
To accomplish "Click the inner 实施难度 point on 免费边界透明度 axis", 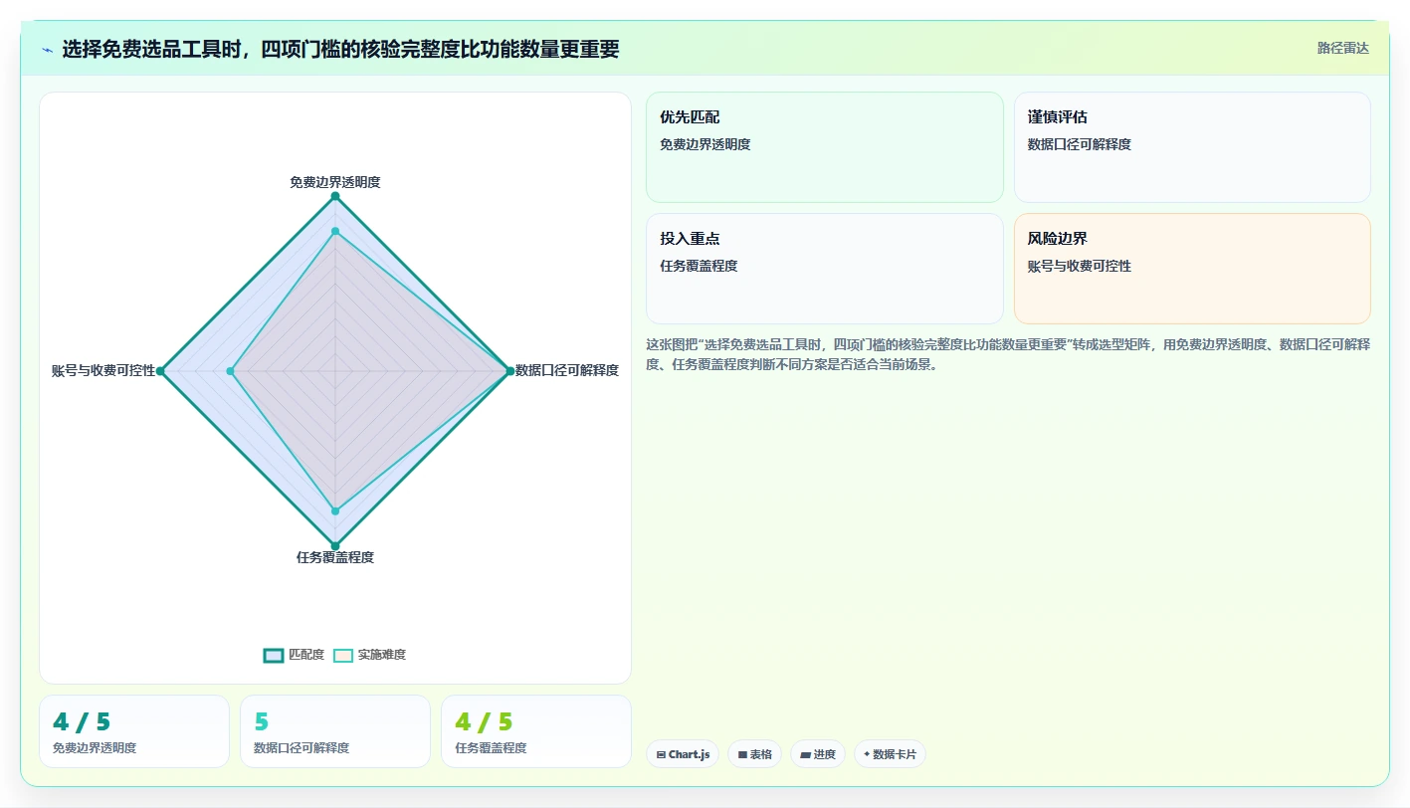I will coord(335,231).
